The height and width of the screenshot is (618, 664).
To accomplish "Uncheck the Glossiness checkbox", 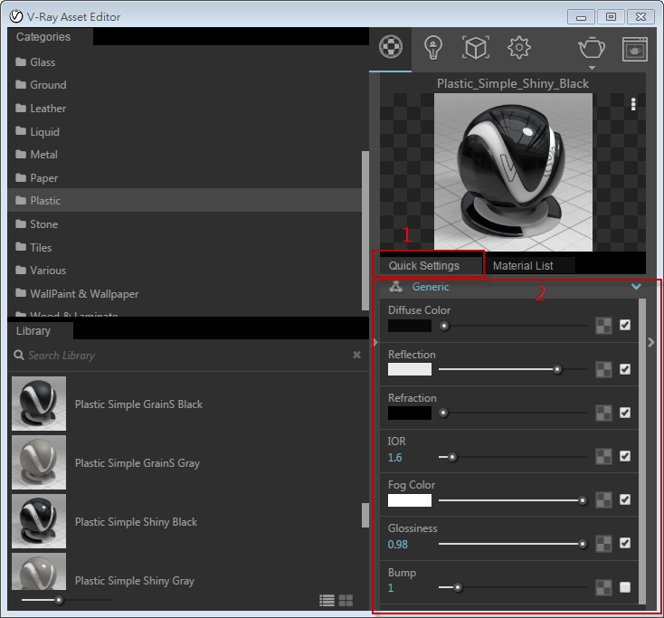I will click(x=625, y=544).
